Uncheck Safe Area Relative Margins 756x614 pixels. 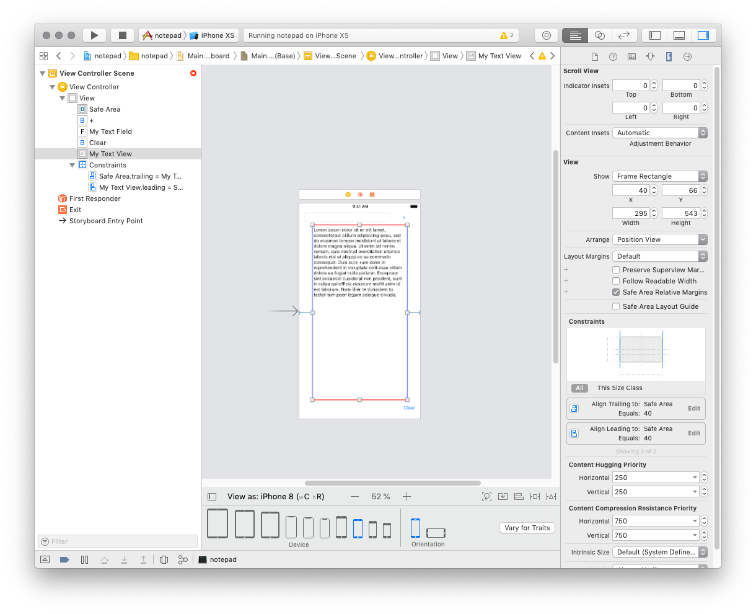click(616, 292)
